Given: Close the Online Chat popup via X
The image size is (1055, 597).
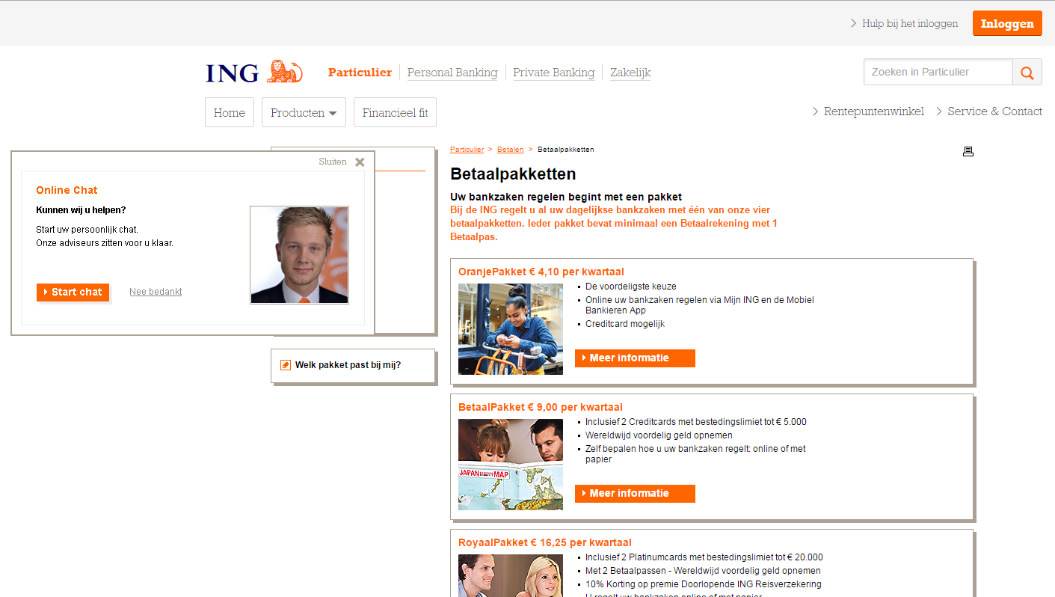Looking at the screenshot, I should coord(360,162).
